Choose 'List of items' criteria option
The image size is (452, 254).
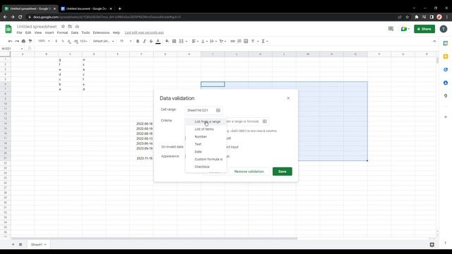[x=206, y=129]
